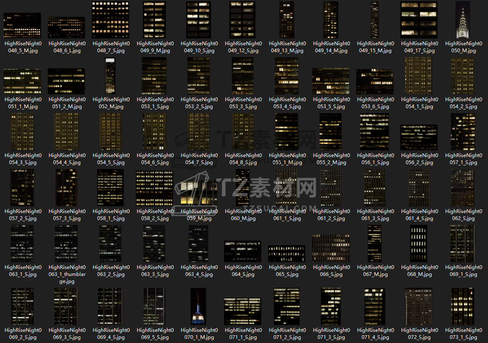Click file name HighRiseNight0053_6_S.jpg
This screenshot has height=343, width=488.
[375, 103]
